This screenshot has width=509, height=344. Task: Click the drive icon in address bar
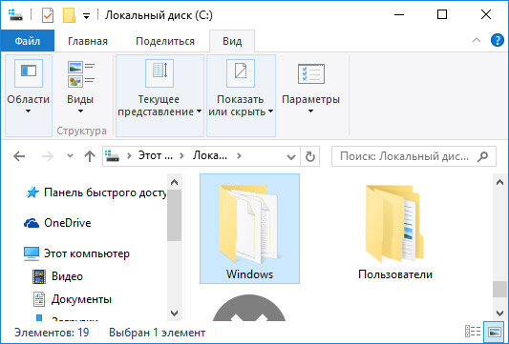click(113, 156)
